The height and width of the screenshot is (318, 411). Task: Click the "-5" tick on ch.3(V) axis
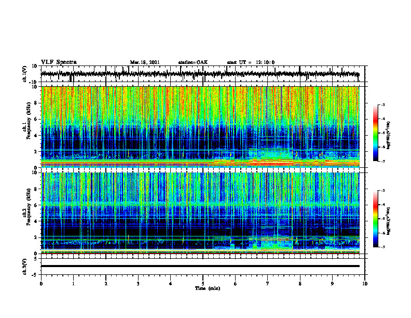[x=35, y=275]
